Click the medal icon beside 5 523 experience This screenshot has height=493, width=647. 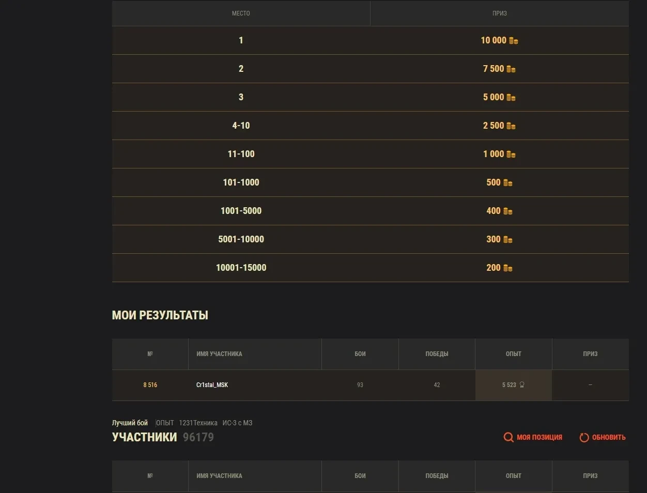pyautogui.click(x=522, y=385)
